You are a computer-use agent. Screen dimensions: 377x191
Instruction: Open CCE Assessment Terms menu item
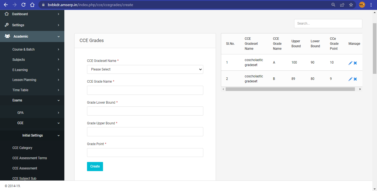pyautogui.click(x=30, y=158)
